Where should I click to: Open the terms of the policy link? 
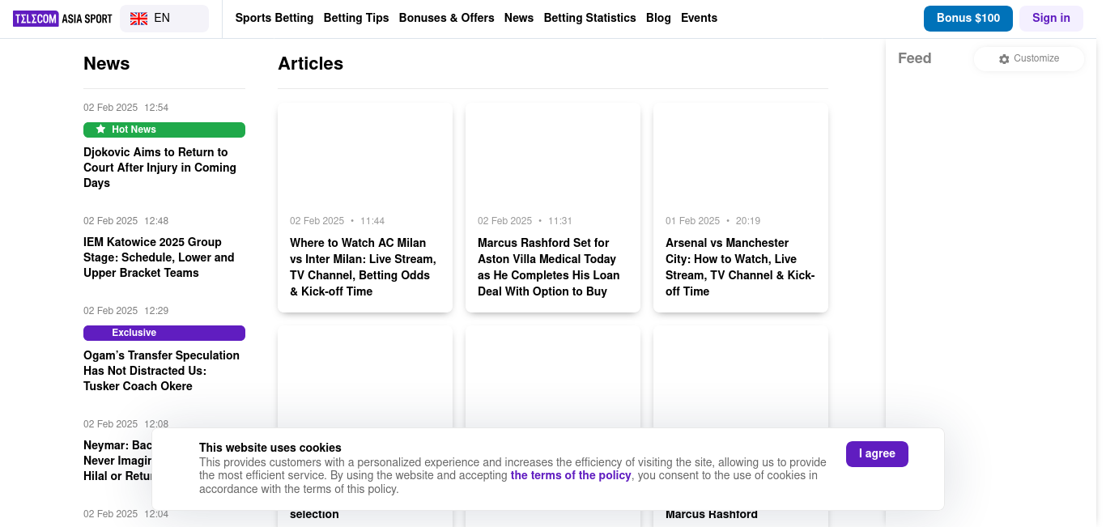point(571,476)
